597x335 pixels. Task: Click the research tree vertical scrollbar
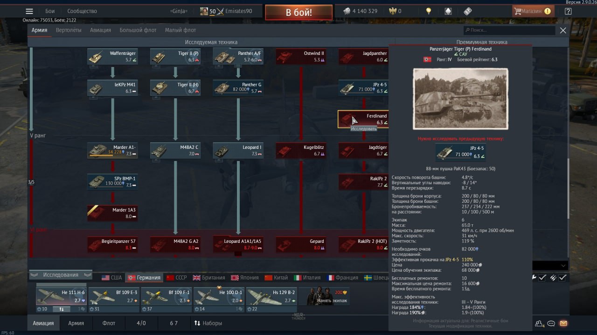[568, 188]
